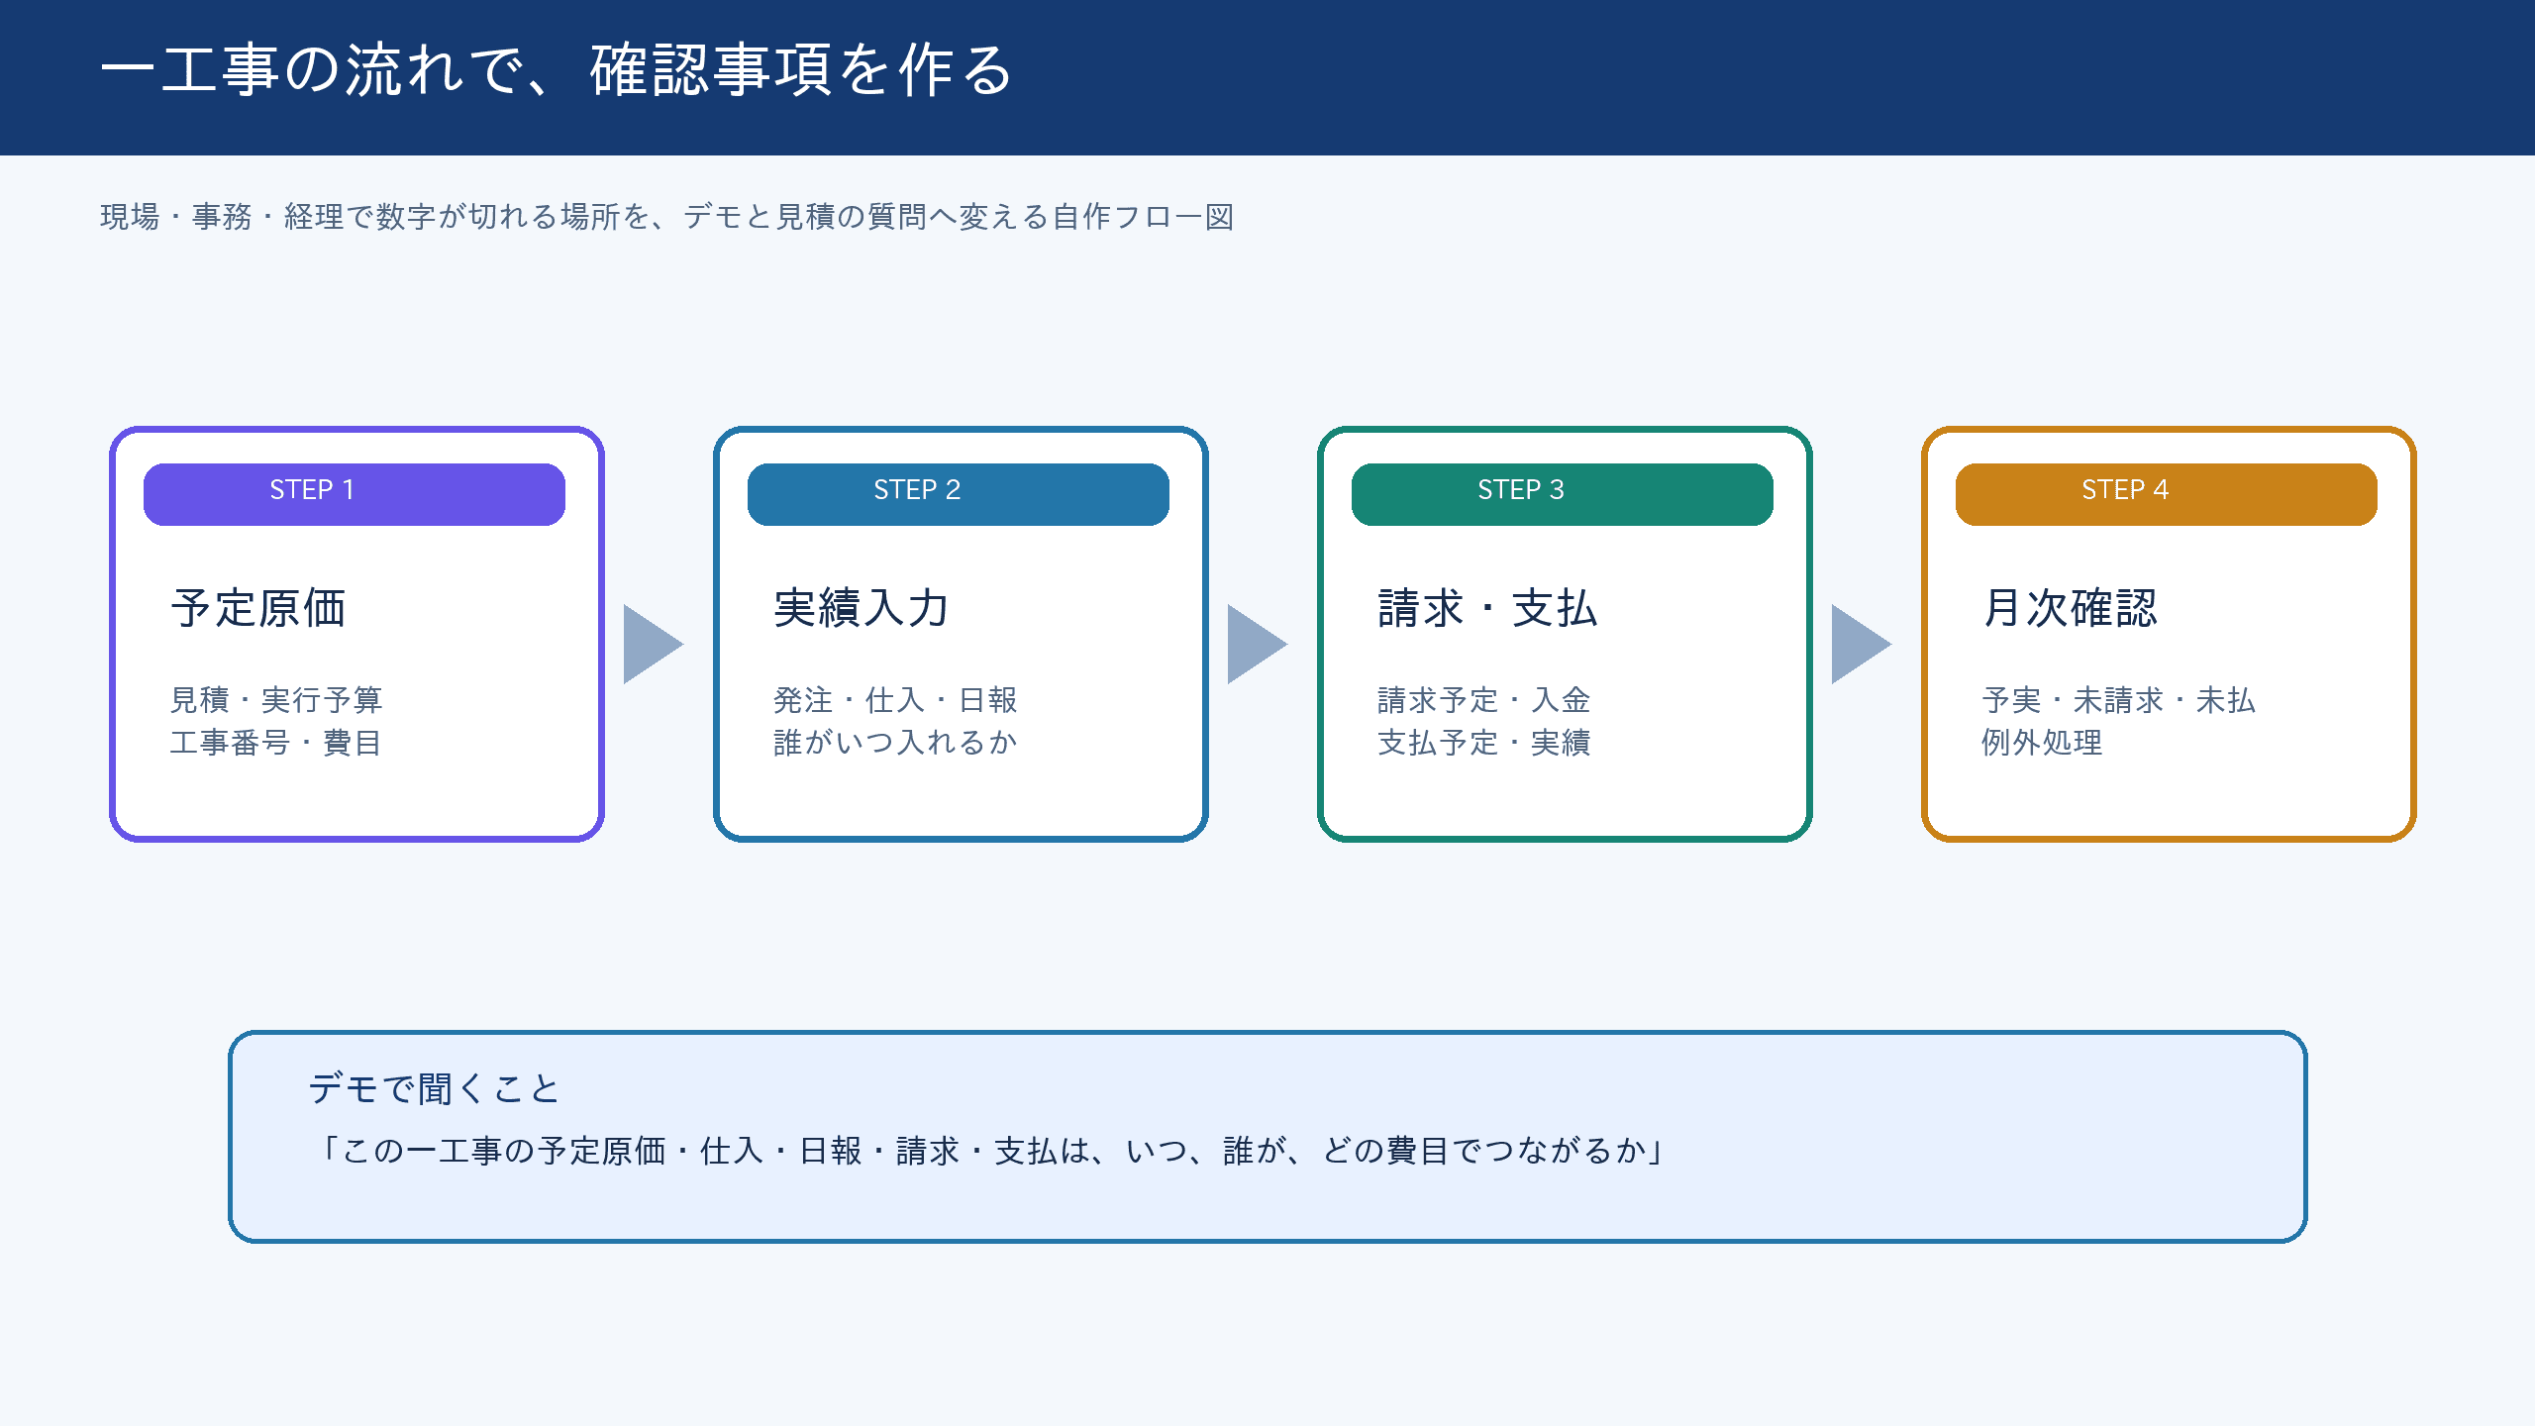Image resolution: width=2535 pixels, height=1426 pixels.
Task: Click the text 予実・未請求・未払
Action: pos(2119,699)
